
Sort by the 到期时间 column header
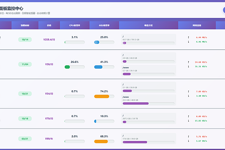tap(25, 25)
